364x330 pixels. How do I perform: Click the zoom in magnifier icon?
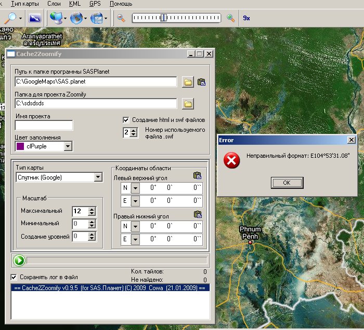click(231, 18)
